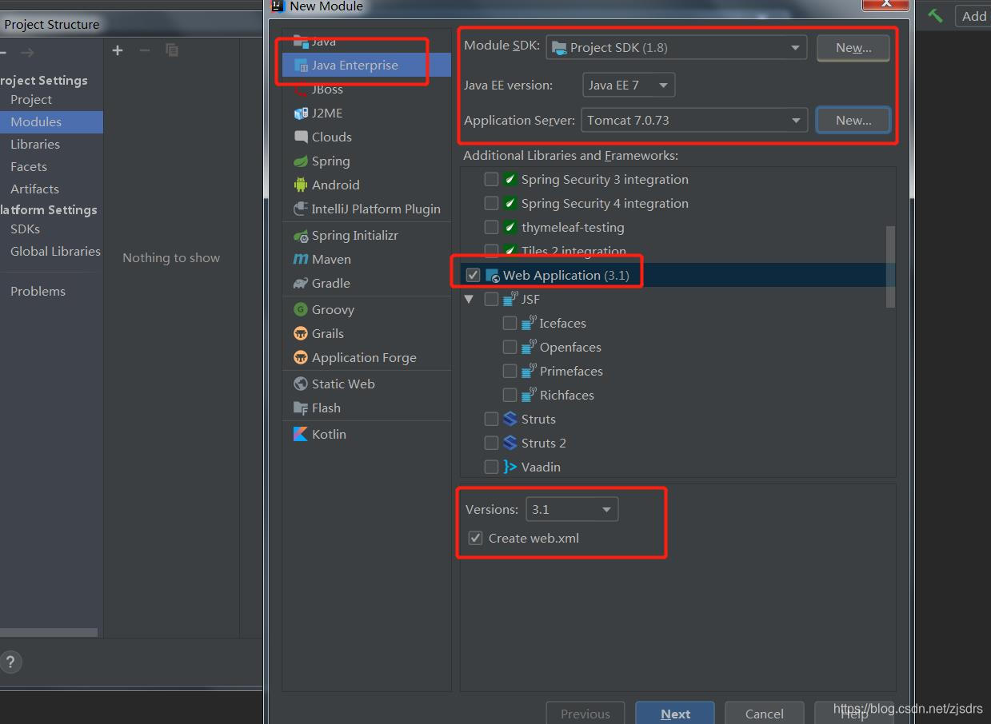991x724 pixels.
Task: Uncheck the Web Application (3.1) checkbox
Action: coord(474,276)
